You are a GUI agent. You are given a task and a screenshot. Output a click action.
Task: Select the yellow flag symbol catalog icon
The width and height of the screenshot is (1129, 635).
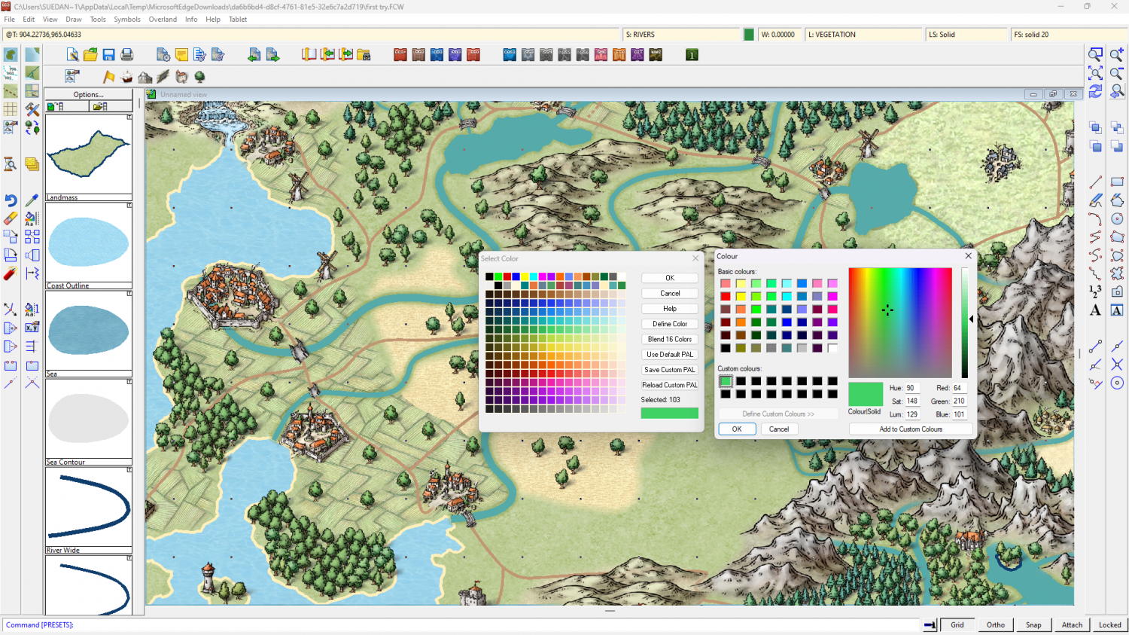point(108,76)
